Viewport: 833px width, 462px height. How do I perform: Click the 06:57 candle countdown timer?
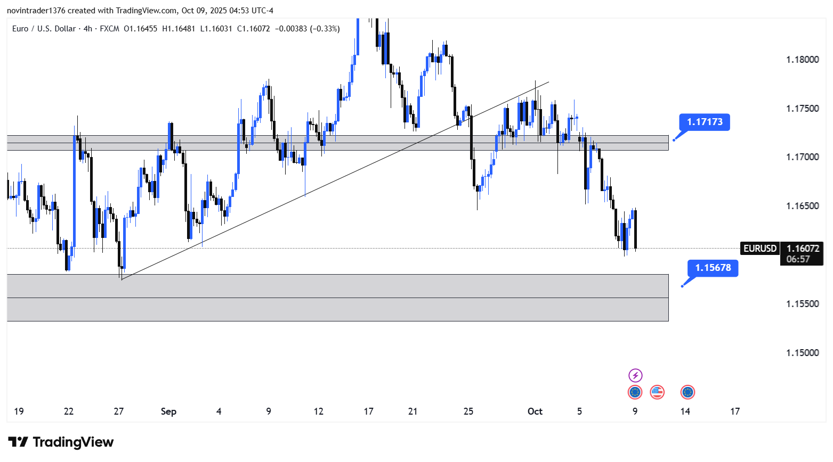798,259
